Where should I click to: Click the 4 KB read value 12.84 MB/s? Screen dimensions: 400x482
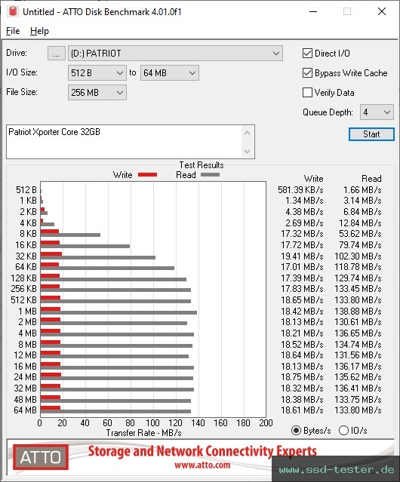360,223
